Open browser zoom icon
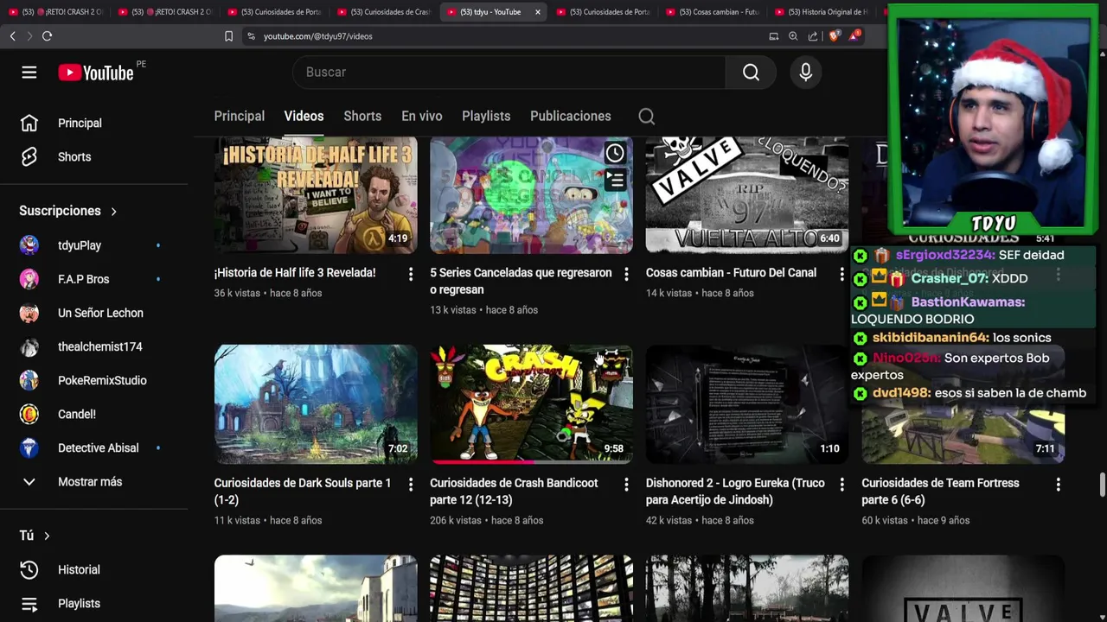Image resolution: width=1107 pixels, height=622 pixels. coord(793,36)
